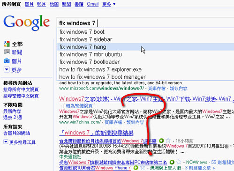Viewport: 234px width, 171px height.
Task: Click 全部 text in the sidebar
Action: coord(17,44)
